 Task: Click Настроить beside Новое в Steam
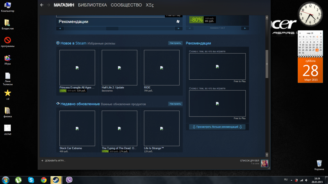point(175,43)
